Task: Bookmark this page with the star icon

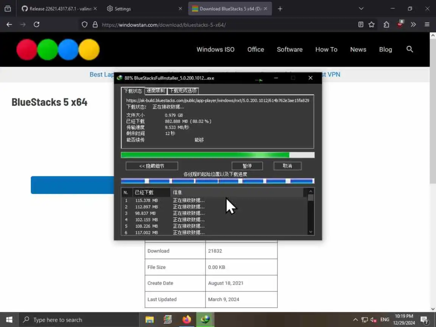Action: point(372,25)
